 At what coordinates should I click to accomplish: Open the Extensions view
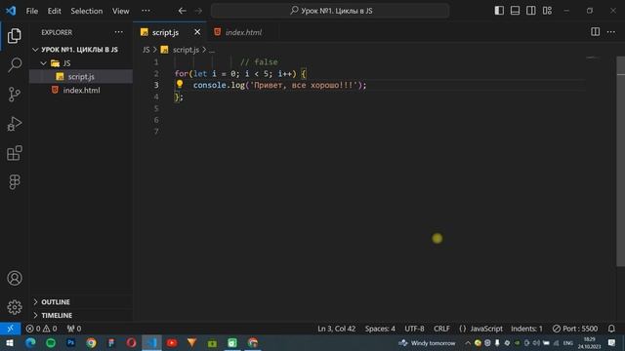pyautogui.click(x=15, y=153)
